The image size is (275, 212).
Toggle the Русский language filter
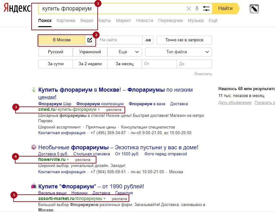[x=56, y=52]
